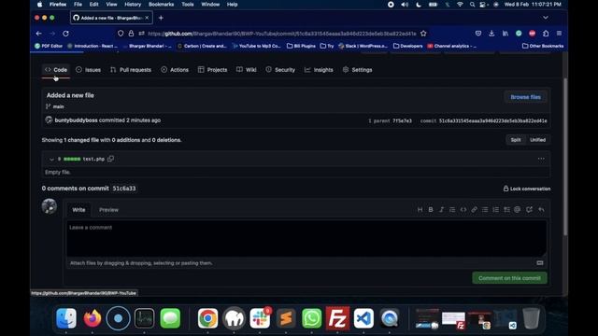Viewport: 598px width, 336px height.
Task: Open the Code repository tab
Action: click(x=56, y=70)
